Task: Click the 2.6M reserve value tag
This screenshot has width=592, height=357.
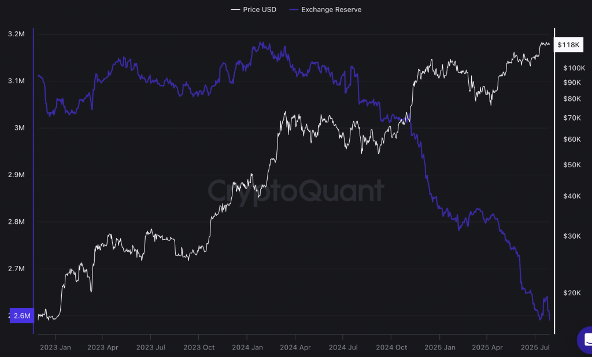Action: pos(22,315)
